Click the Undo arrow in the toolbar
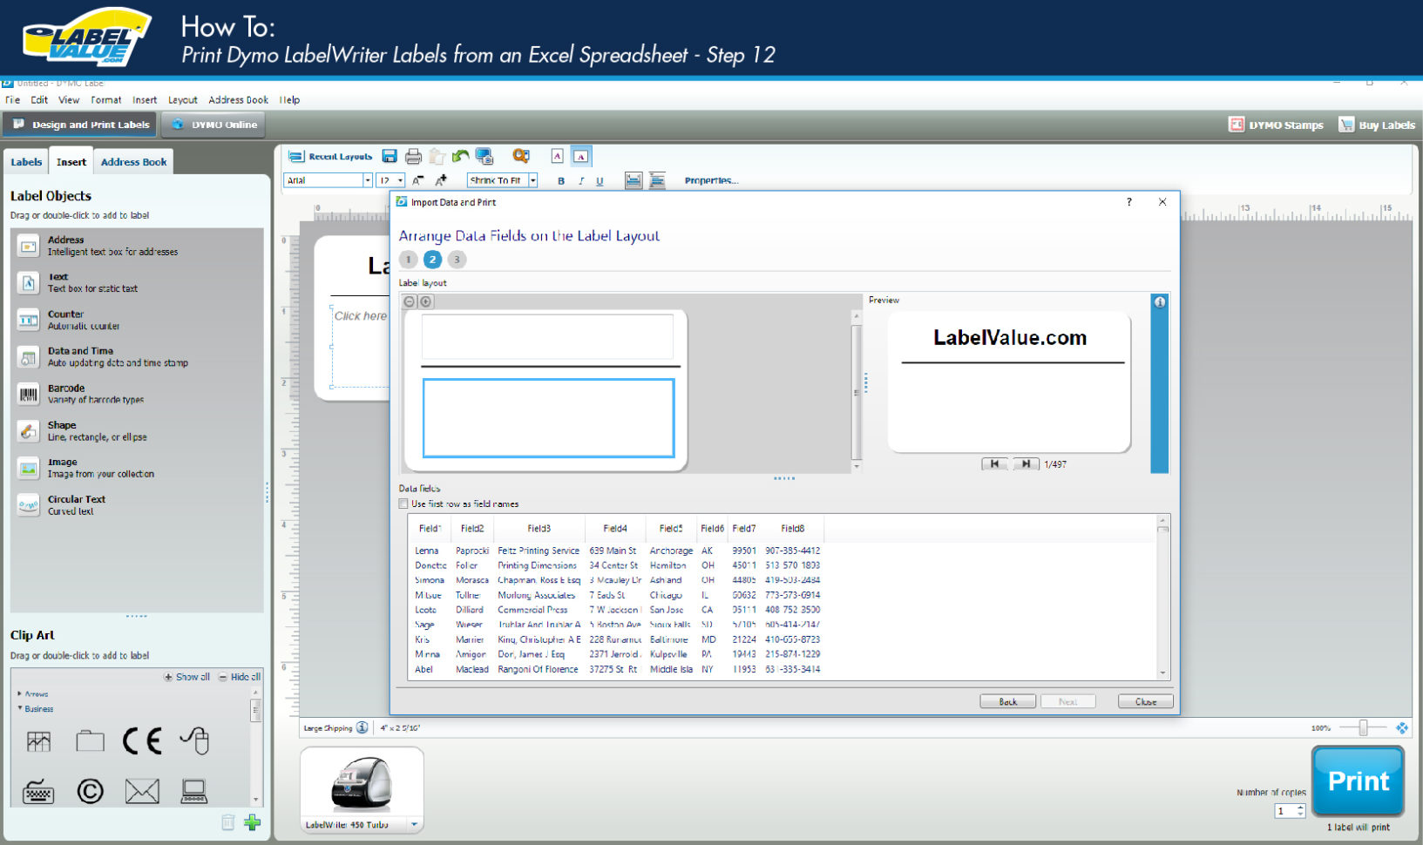Image resolution: width=1423 pixels, height=845 pixels. [x=460, y=156]
